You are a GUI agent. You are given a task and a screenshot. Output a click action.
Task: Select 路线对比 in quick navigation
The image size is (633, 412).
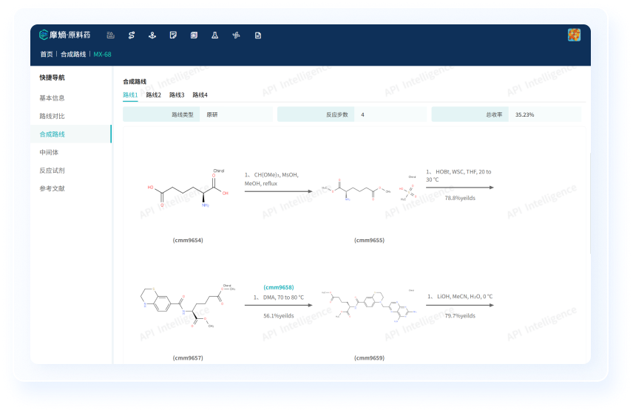click(52, 116)
